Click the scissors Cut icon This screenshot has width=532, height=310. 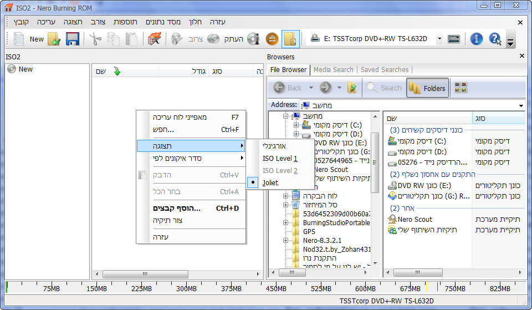pyautogui.click(x=95, y=39)
